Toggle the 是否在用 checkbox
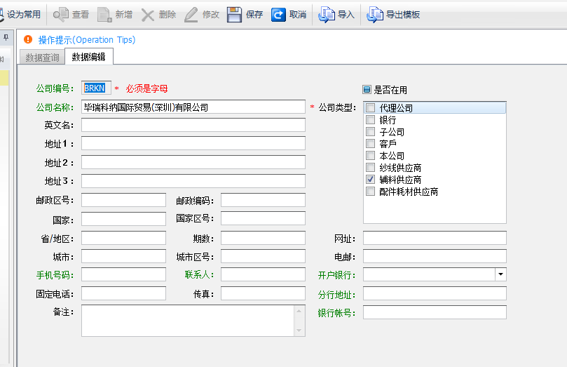Image resolution: width=567 pixels, height=367 pixels. coord(367,89)
